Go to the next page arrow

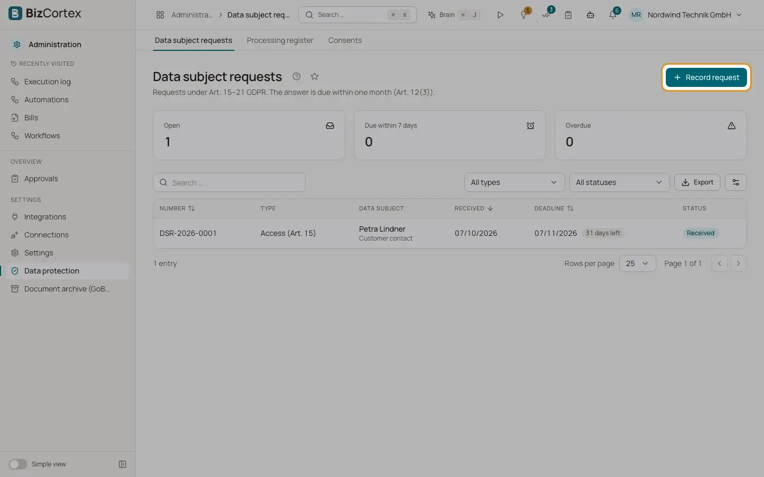point(738,263)
